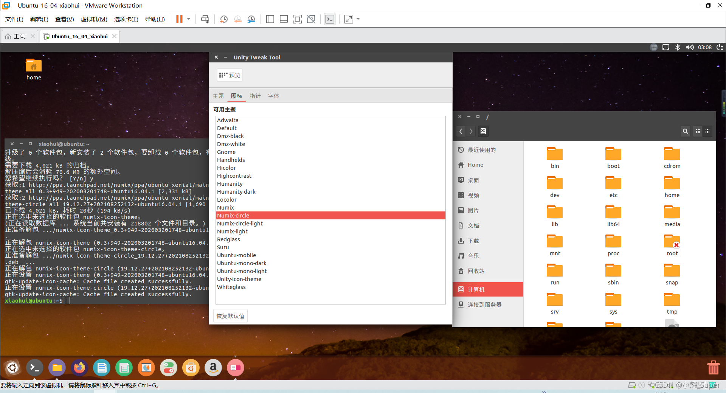726x393 pixels.
Task: Open Amazon dock icon
Action: 213,368
